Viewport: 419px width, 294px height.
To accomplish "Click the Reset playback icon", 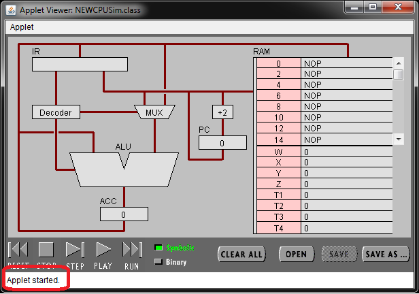I will (x=18, y=249).
